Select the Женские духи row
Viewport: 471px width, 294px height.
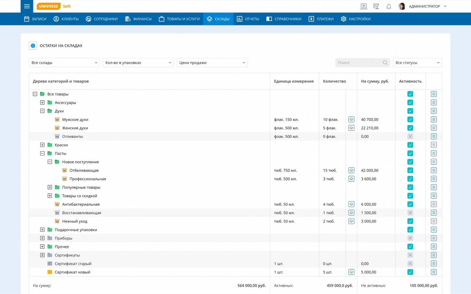click(235, 128)
